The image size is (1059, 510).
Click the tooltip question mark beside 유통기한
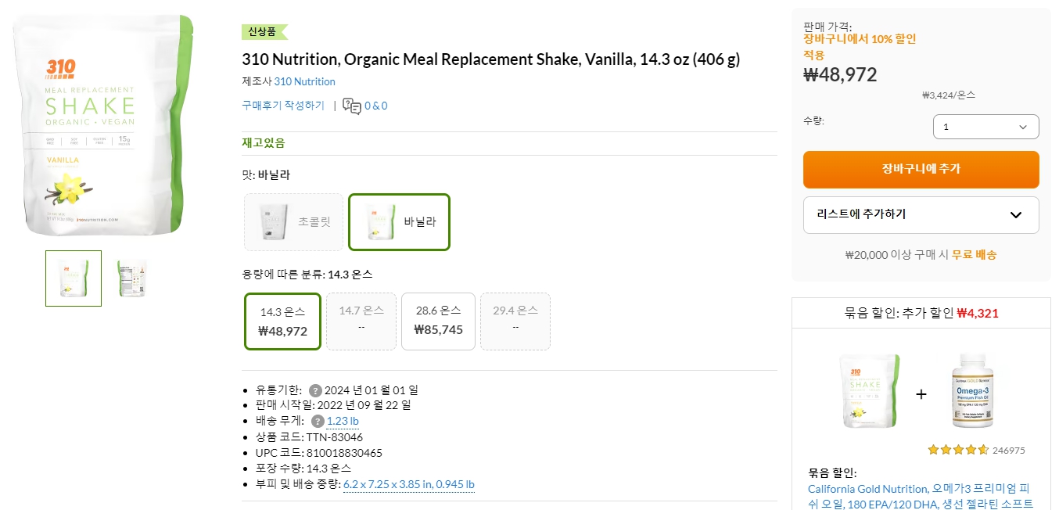click(318, 389)
